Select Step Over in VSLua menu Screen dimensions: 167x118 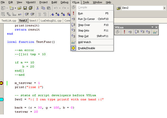(92, 25)
